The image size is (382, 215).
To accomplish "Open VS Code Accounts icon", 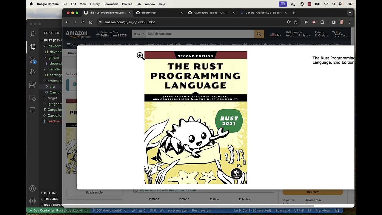I will pyautogui.click(x=33, y=188).
